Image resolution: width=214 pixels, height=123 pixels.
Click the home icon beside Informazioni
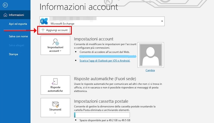coord(5,15)
